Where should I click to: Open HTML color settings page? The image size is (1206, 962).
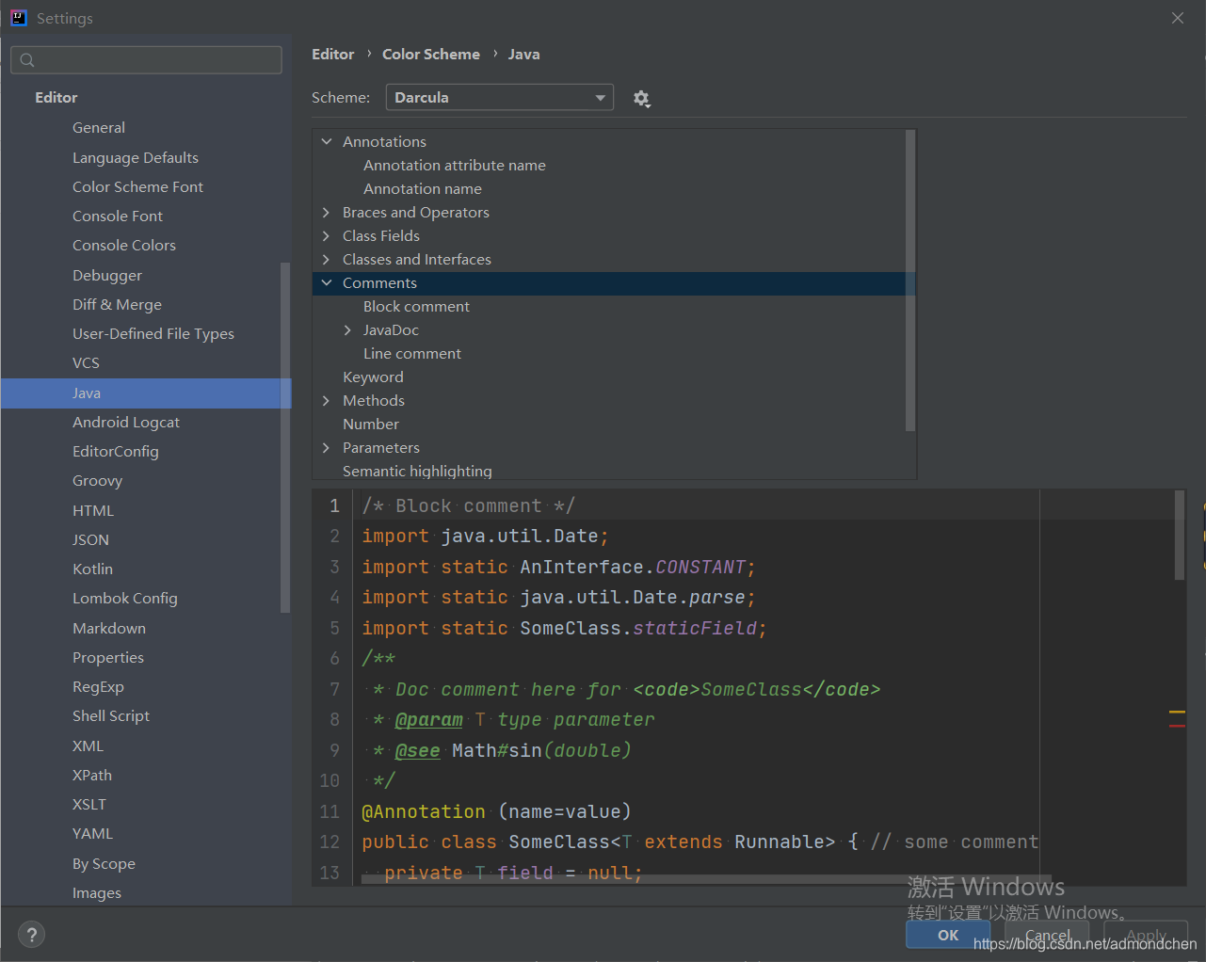click(93, 510)
